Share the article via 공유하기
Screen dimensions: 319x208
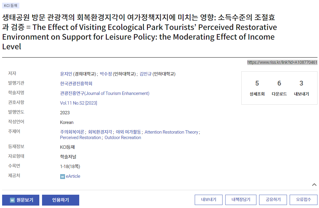tap(273, 200)
